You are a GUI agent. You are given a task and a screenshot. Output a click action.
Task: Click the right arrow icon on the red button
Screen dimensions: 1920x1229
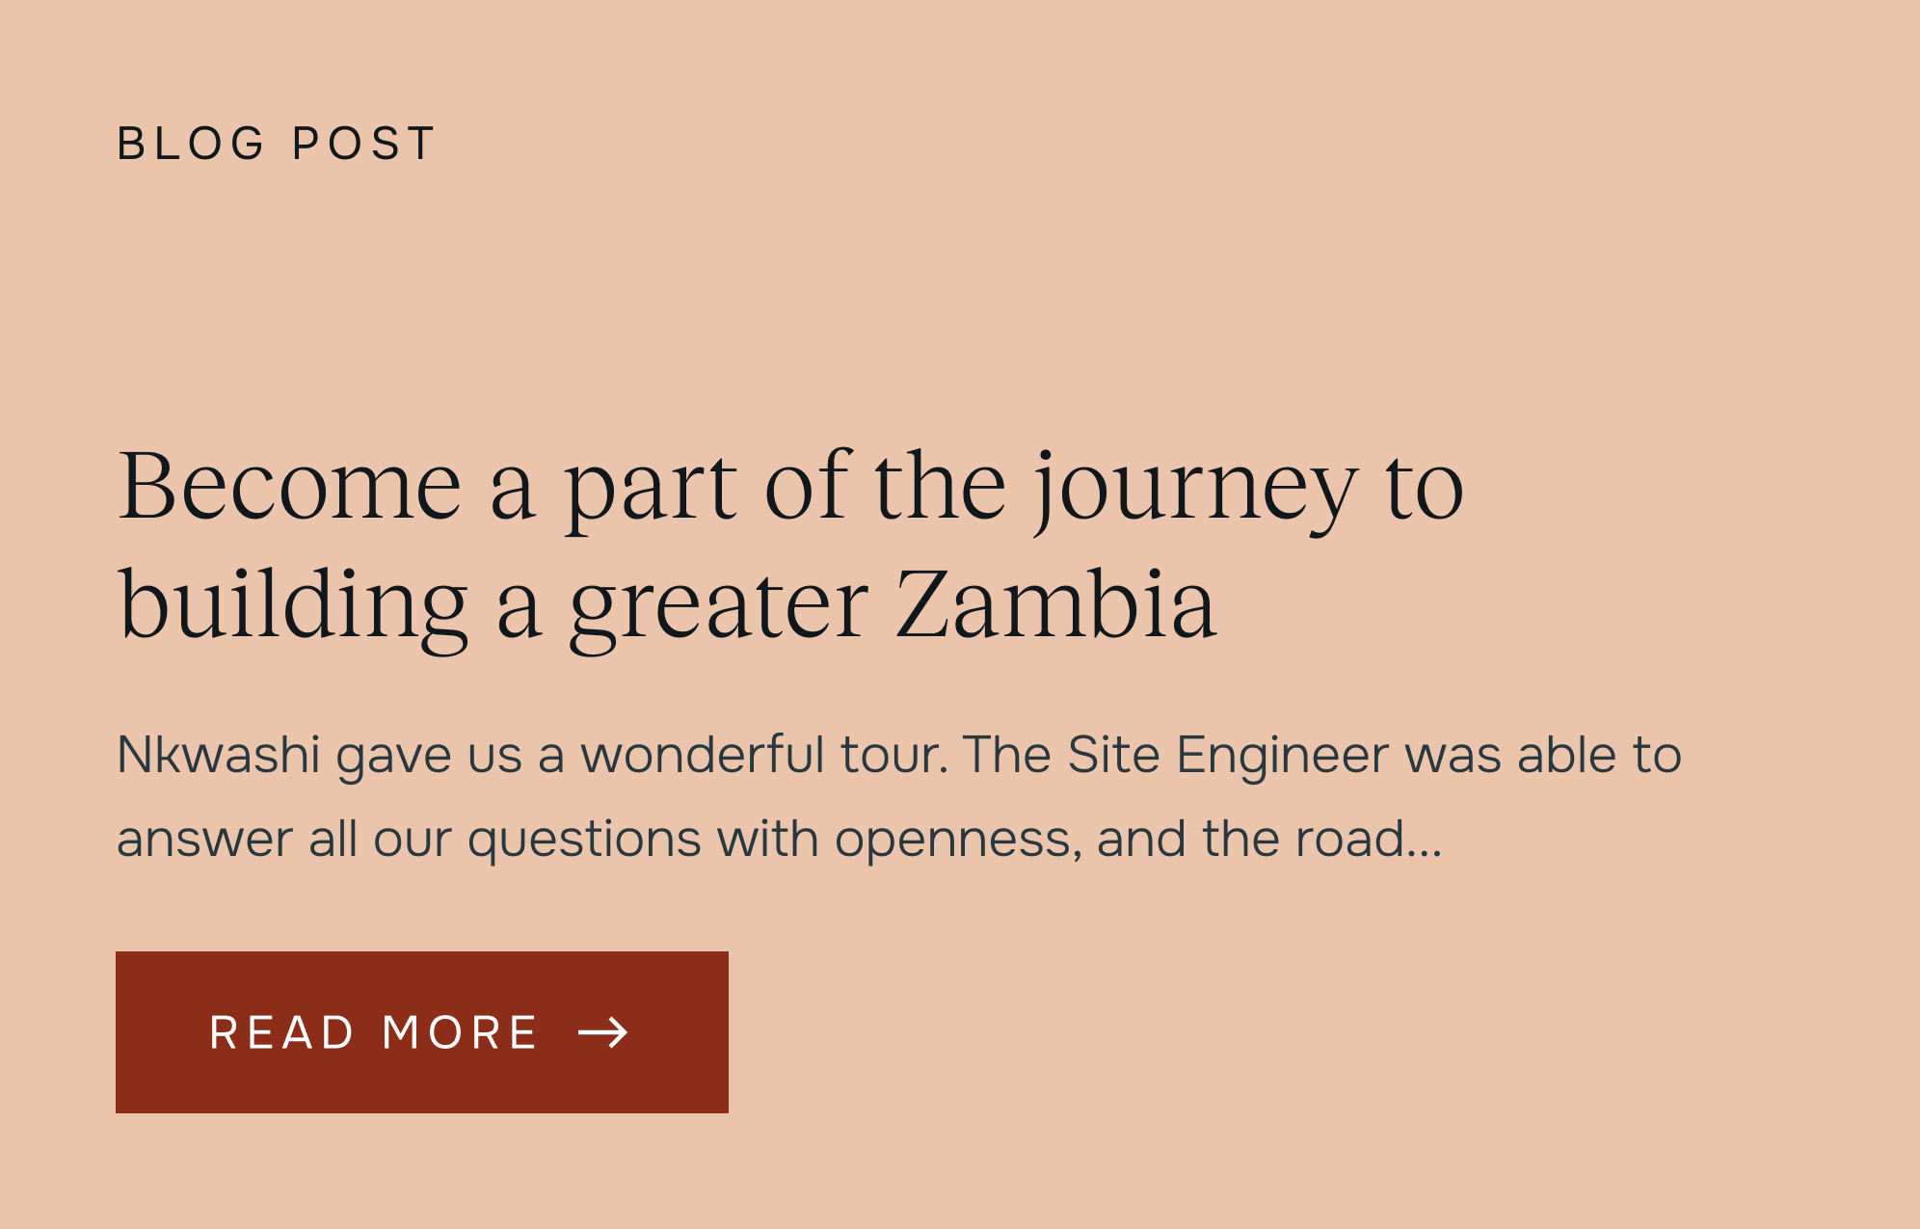pyautogui.click(x=603, y=1033)
